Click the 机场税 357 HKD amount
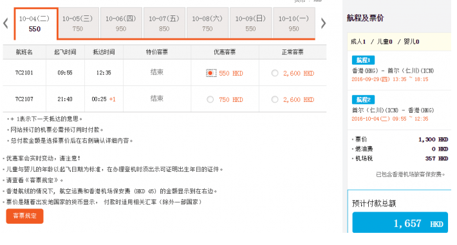 tap(436, 158)
